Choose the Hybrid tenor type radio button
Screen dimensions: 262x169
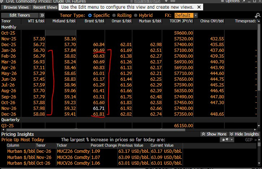pos(136,15)
